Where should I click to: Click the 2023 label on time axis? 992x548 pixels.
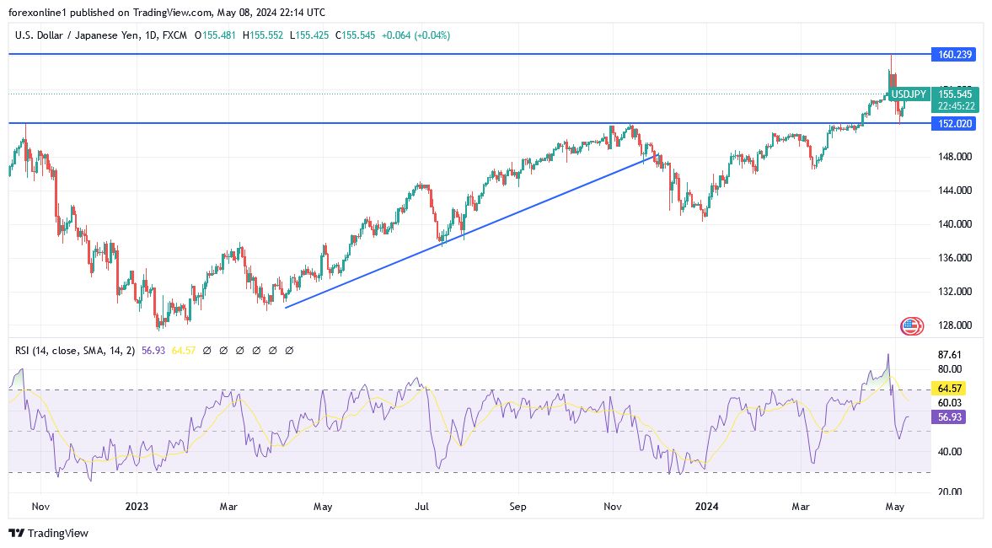[137, 508]
